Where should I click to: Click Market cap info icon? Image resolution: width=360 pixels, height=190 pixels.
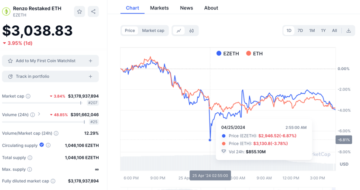click(x=28, y=96)
